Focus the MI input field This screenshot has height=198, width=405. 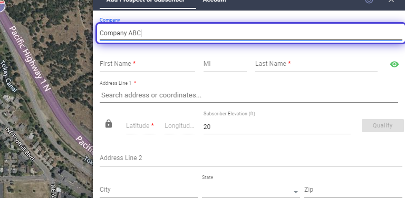tap(225, 64)
